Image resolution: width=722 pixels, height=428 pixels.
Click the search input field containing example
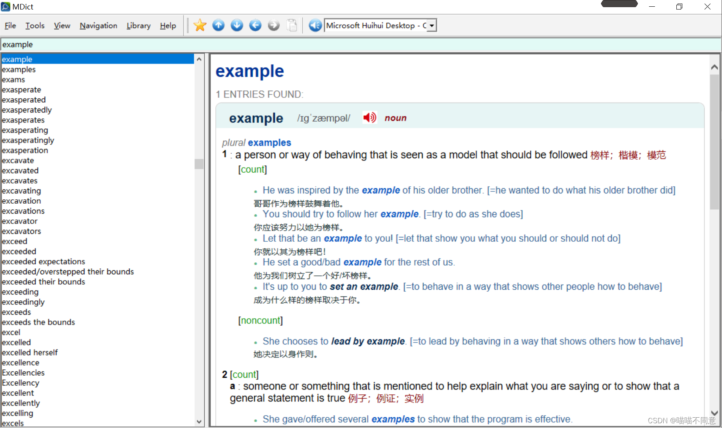(360, 44)
